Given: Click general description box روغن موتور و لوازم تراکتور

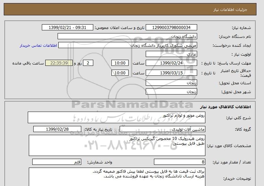Looking at the screenshot, I should coord(117,117).
